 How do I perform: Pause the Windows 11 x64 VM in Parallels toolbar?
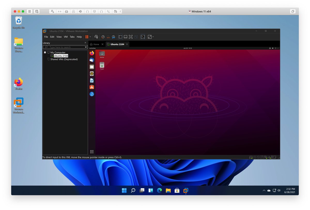[x=29, y=11]
